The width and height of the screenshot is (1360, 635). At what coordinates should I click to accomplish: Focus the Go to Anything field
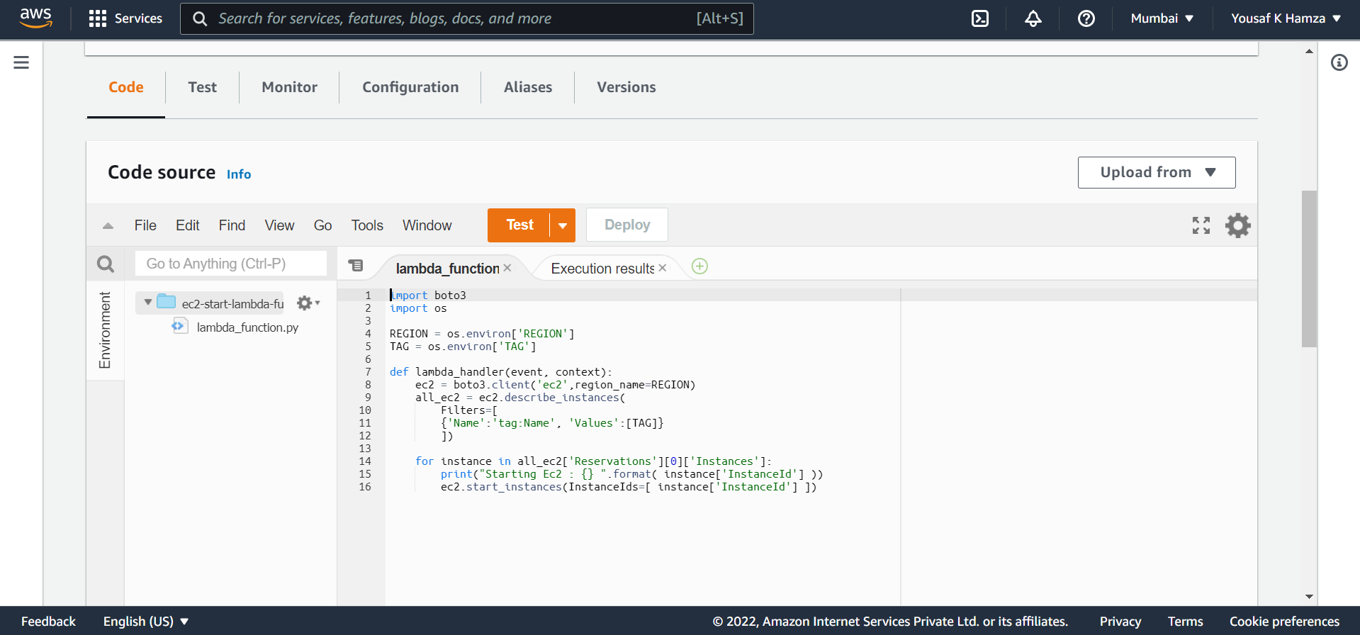point(231,264)
